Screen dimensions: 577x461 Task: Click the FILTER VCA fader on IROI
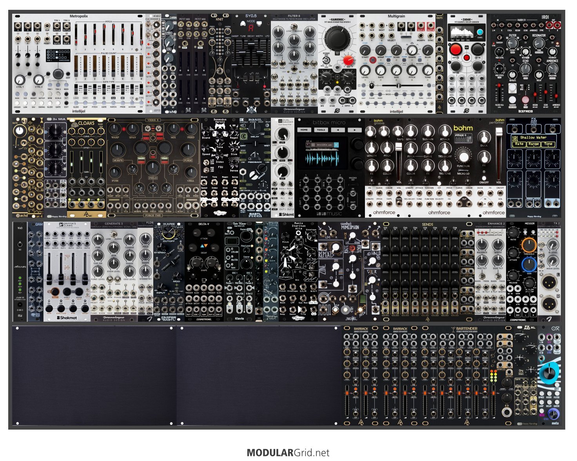499,92
